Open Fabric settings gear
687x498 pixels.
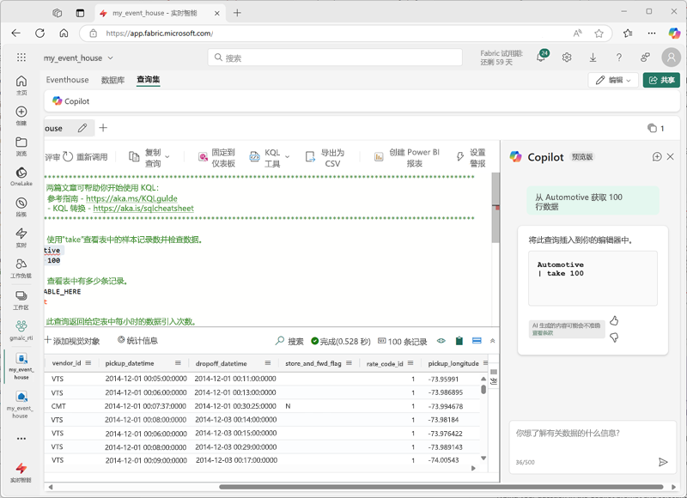[x=567, y=58]
